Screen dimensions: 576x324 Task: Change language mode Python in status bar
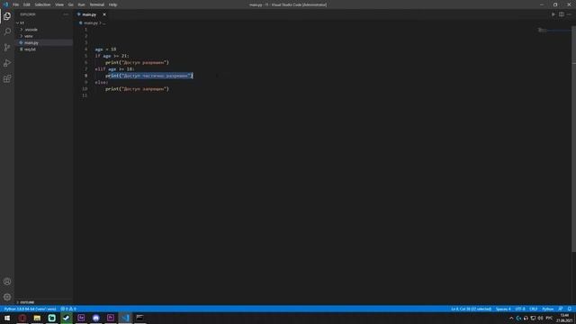[548, 309]
